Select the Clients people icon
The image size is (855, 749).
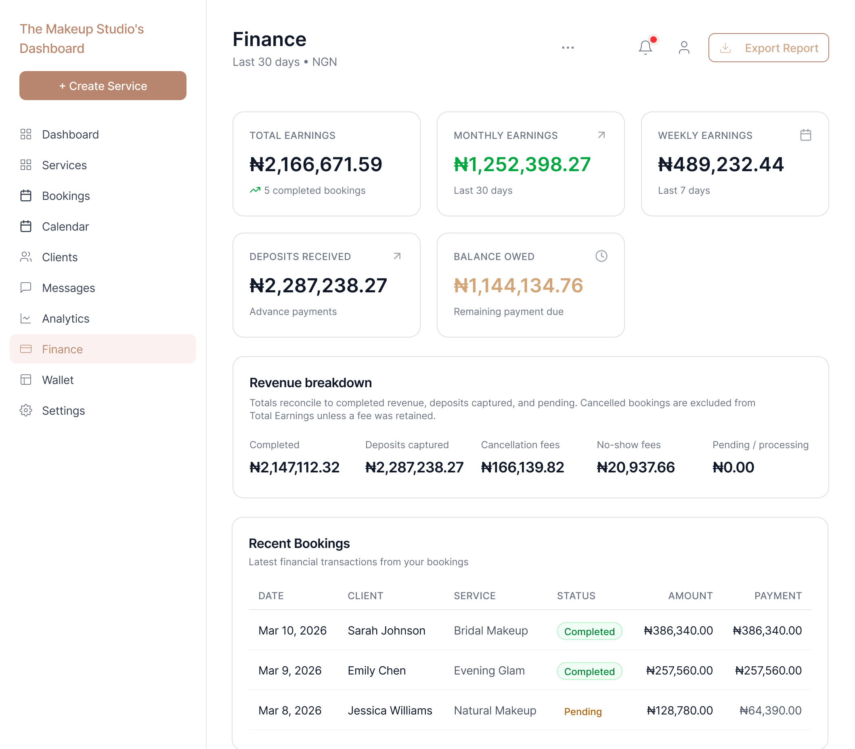[25, 257]
